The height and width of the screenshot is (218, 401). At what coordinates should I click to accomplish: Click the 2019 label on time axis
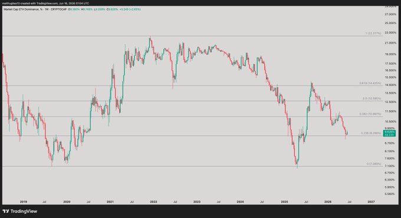[23, 202]
